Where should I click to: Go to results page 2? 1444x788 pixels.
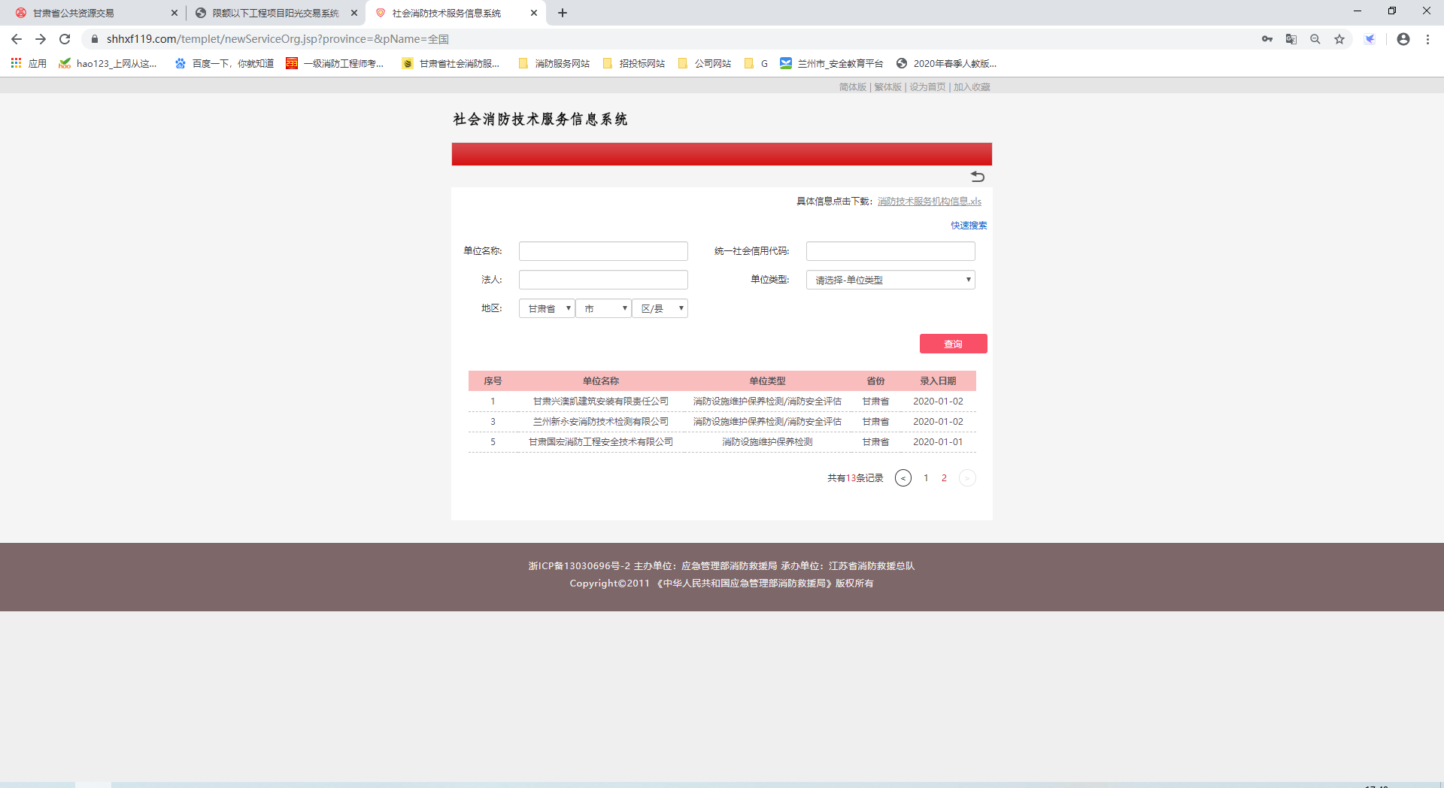944,478
